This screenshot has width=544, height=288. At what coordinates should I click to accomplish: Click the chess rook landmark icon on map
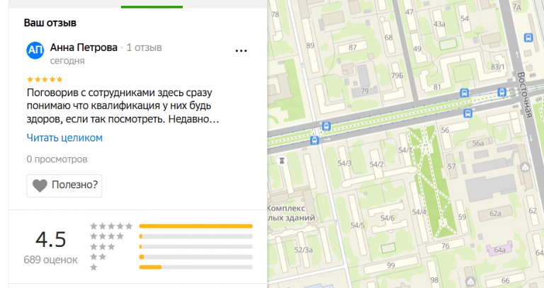[282, 161]
